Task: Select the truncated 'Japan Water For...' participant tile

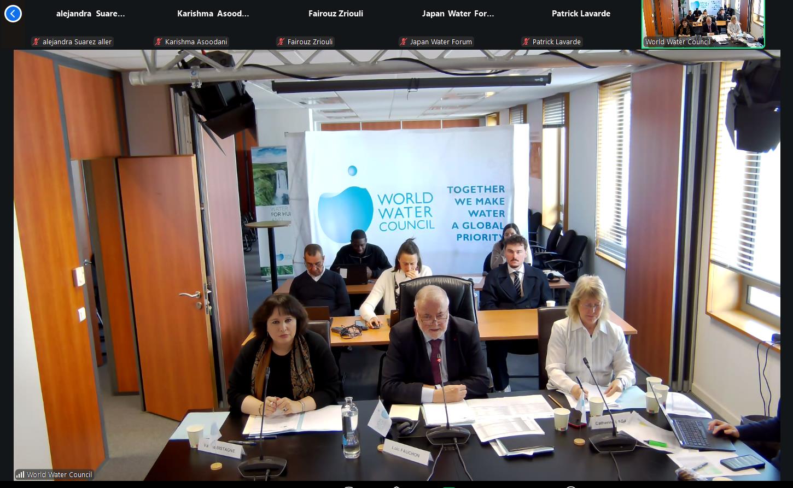Action: click(458, 14)
